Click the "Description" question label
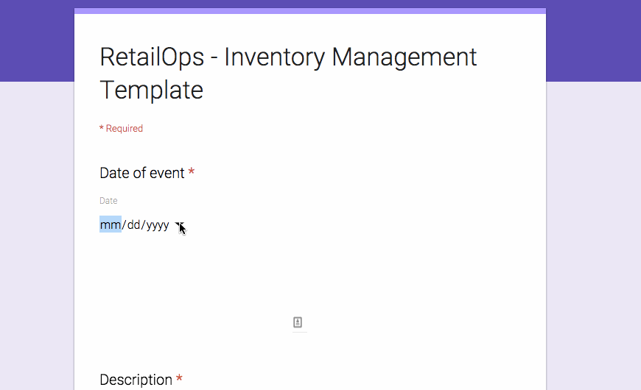 coord(136,380)
